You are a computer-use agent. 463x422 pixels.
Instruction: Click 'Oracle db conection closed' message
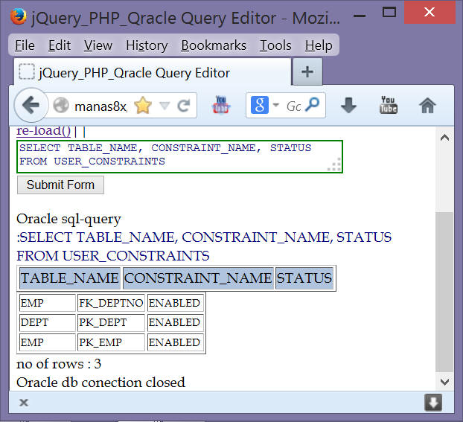click(x=100, y=383)
